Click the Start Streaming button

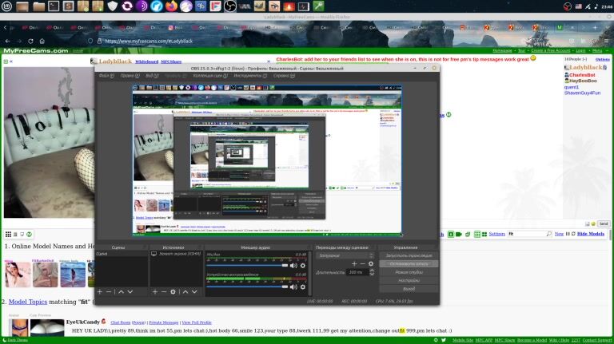409,255
